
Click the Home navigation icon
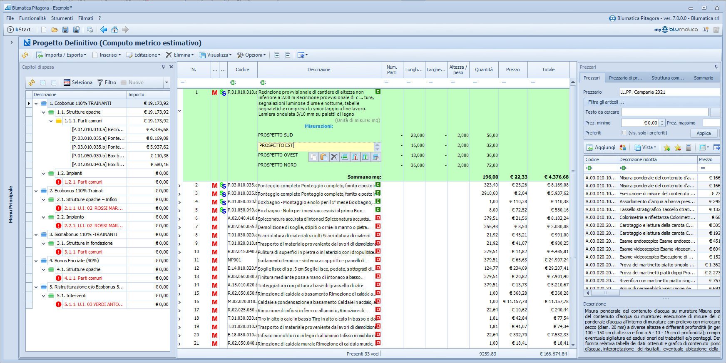(x=114, y=30)
